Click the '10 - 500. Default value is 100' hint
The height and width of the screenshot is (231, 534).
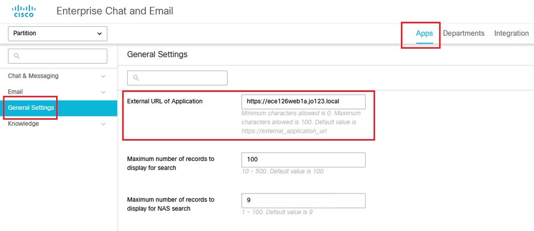coord(282,171)
